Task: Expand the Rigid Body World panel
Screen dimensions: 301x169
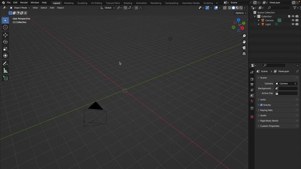Action: coord(278,121)
